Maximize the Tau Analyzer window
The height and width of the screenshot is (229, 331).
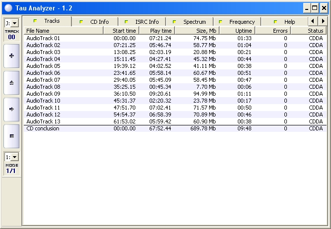(x=315, y=8)
